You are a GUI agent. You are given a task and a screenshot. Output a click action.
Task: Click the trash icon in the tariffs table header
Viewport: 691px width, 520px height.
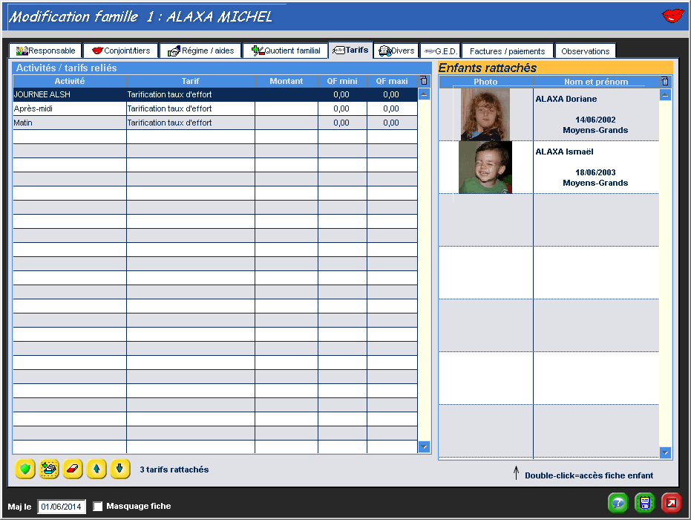[x=424, y=81]
